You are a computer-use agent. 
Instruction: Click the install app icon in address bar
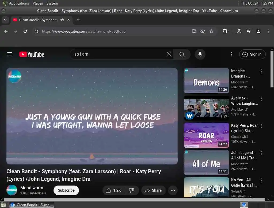click(194, 31)
